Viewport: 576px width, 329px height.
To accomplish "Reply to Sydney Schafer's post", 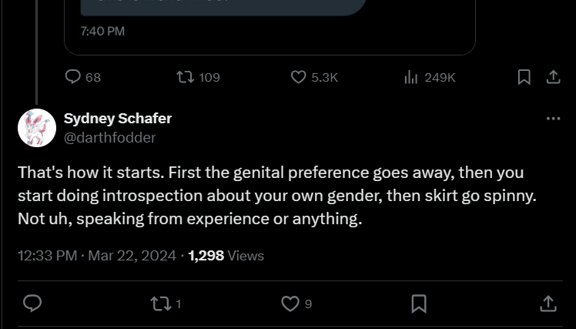I will (x=32, y=304).
